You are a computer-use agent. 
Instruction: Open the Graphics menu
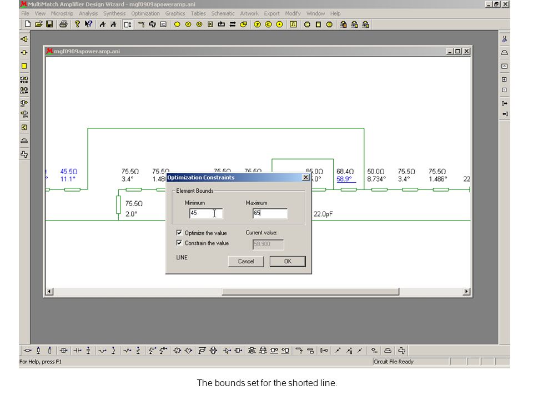(x=175, y=13)
